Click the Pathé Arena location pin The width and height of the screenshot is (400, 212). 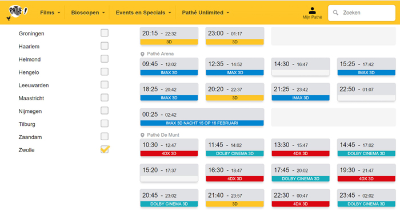tap(142, 54)
